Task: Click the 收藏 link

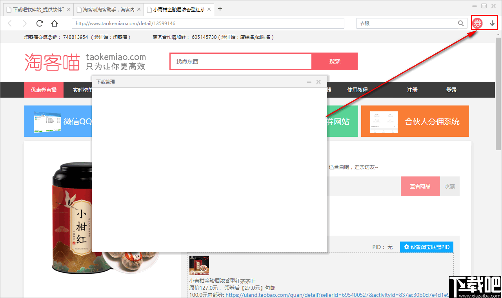Action: click(449, 186)
